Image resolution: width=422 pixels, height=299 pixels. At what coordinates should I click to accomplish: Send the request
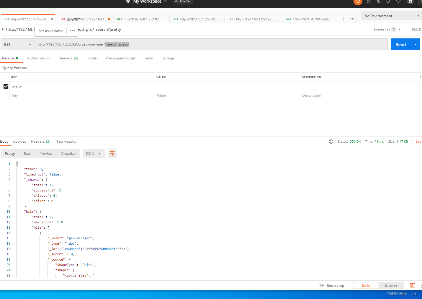click(401, 44)
